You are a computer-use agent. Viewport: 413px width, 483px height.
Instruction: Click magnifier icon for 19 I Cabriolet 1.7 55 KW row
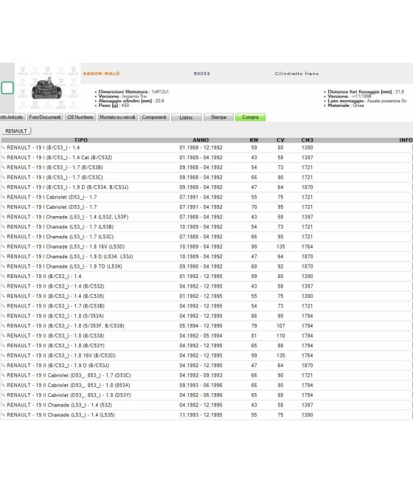(3, 197)
